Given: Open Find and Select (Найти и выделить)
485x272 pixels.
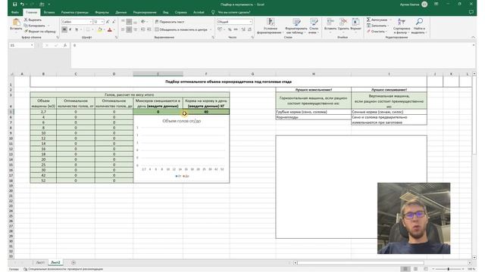Looking at the screenshot, I should 419,26.
